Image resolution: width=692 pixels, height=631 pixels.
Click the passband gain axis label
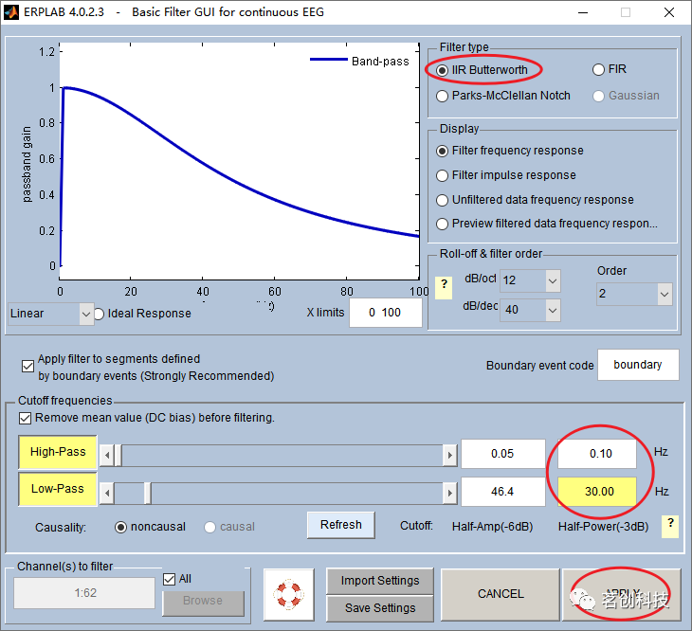coord(27,164)
